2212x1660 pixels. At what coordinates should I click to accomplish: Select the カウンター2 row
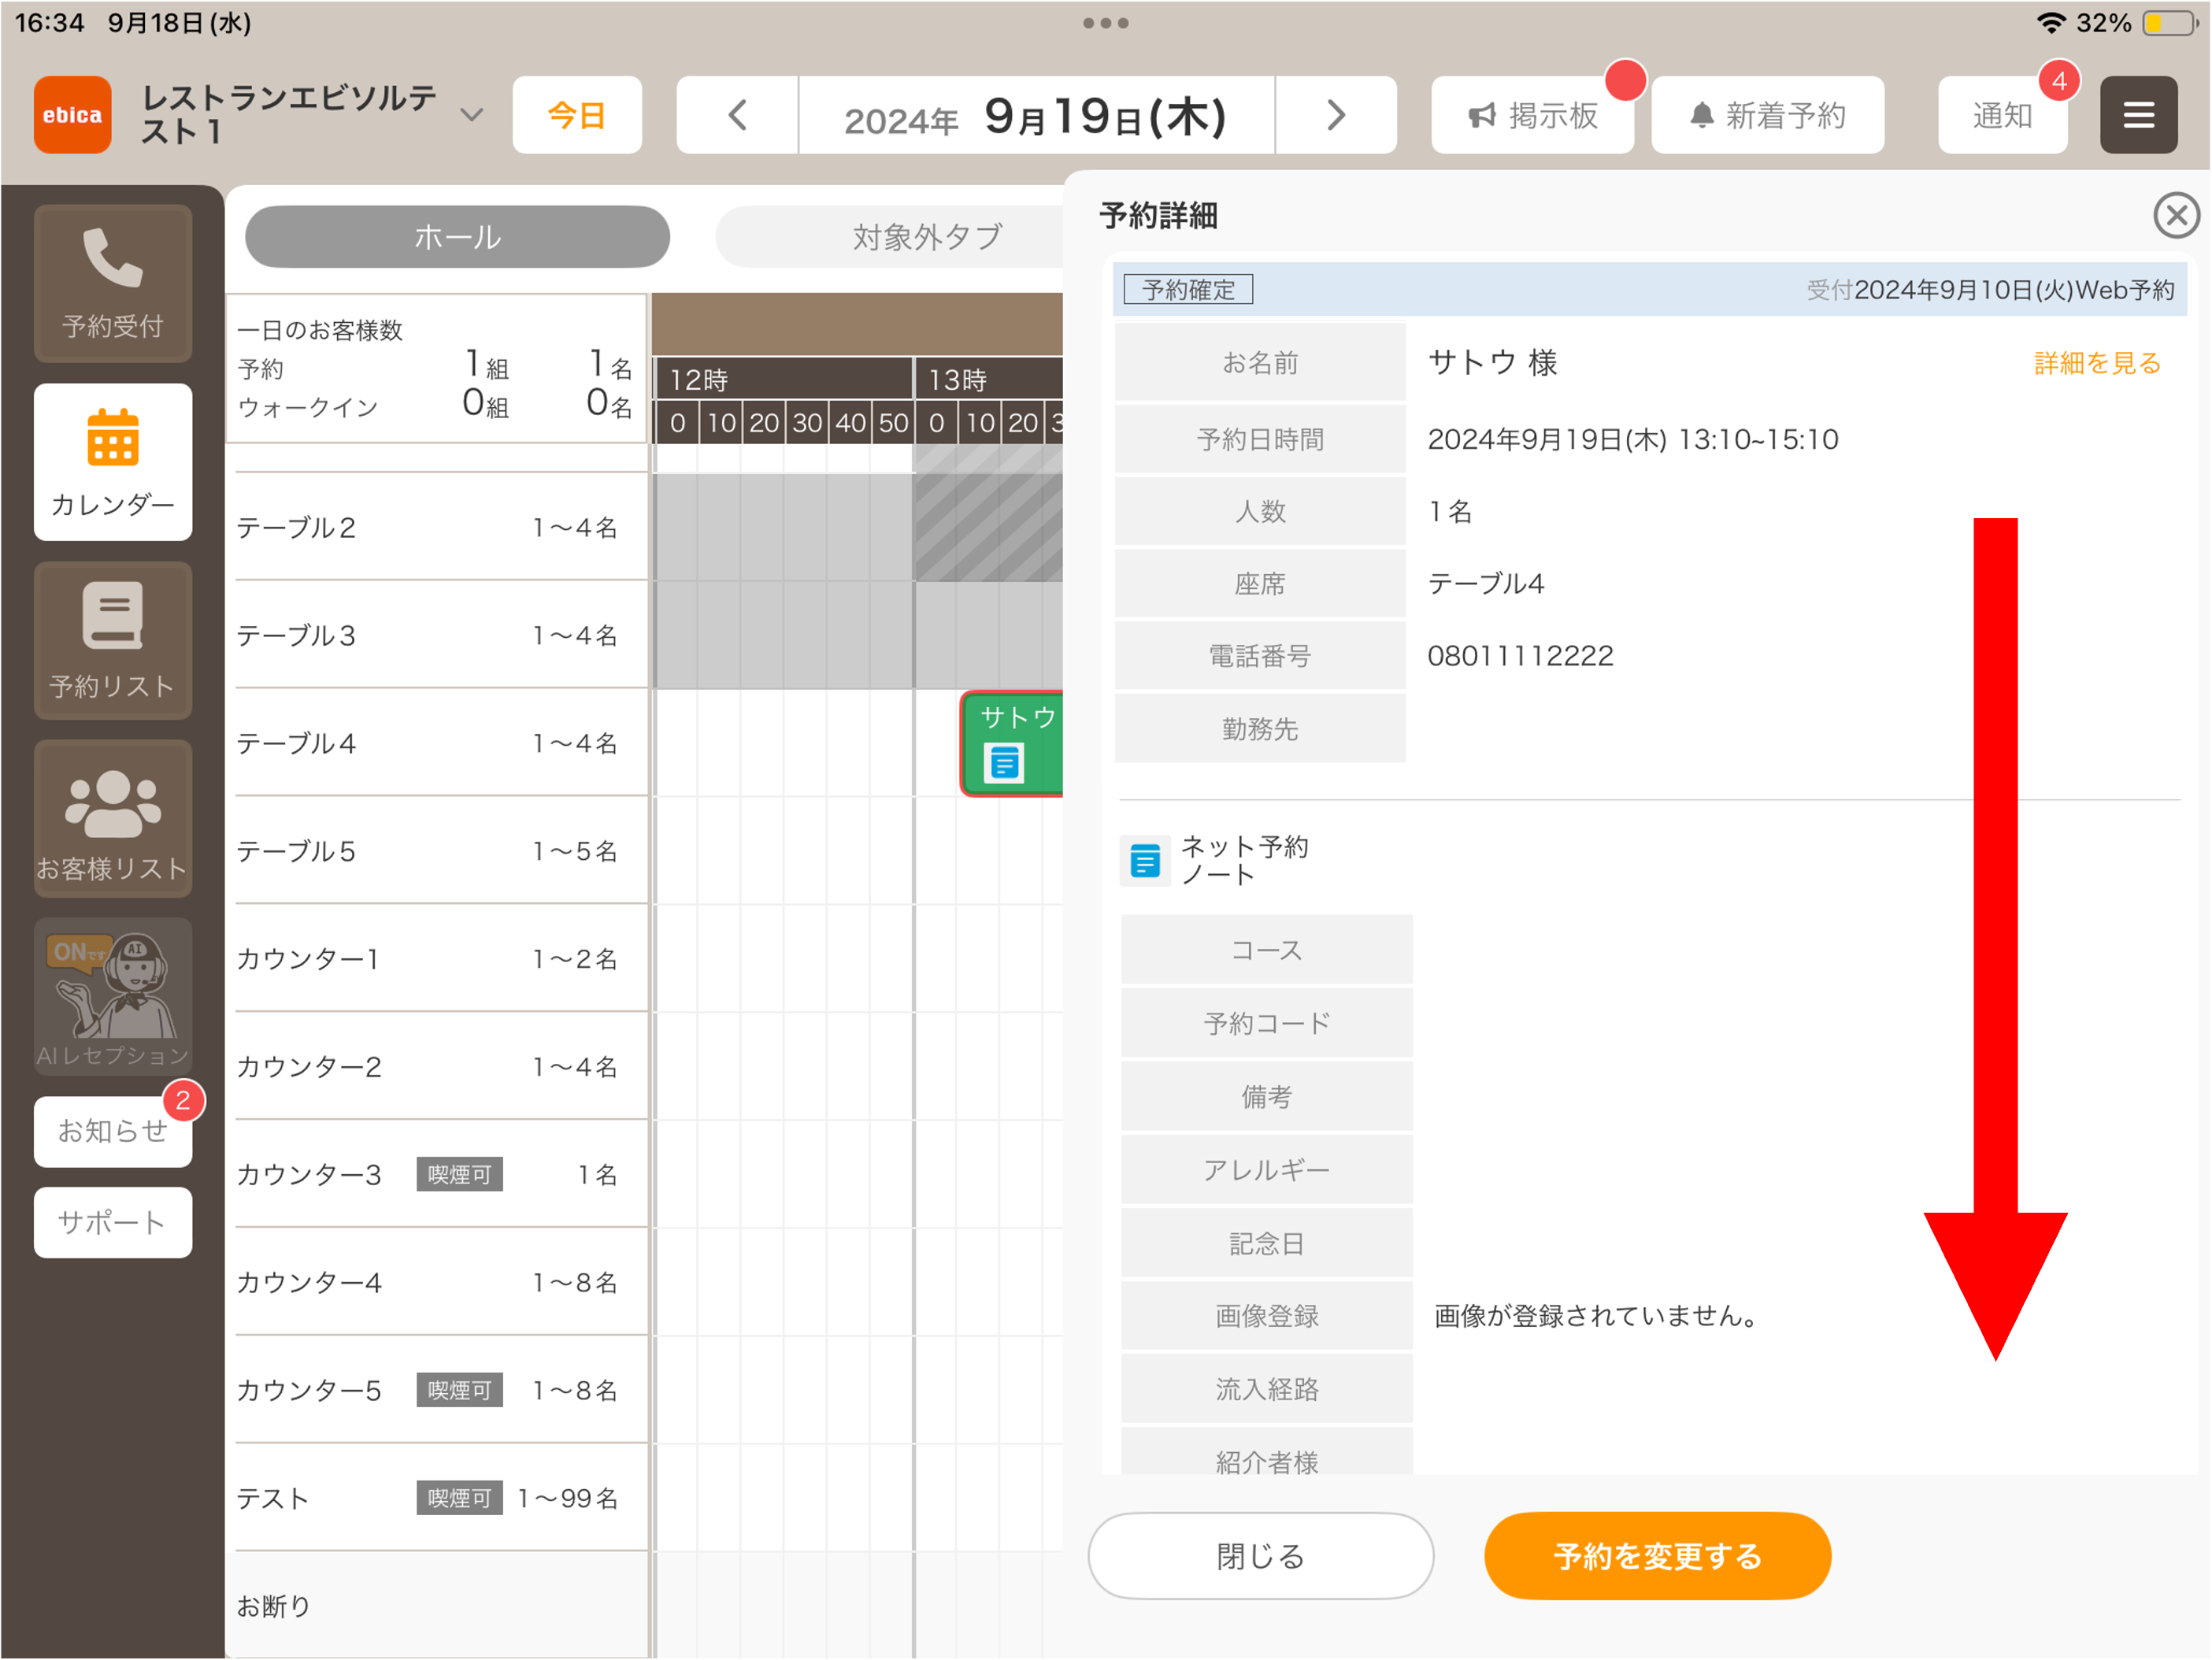441,1067
